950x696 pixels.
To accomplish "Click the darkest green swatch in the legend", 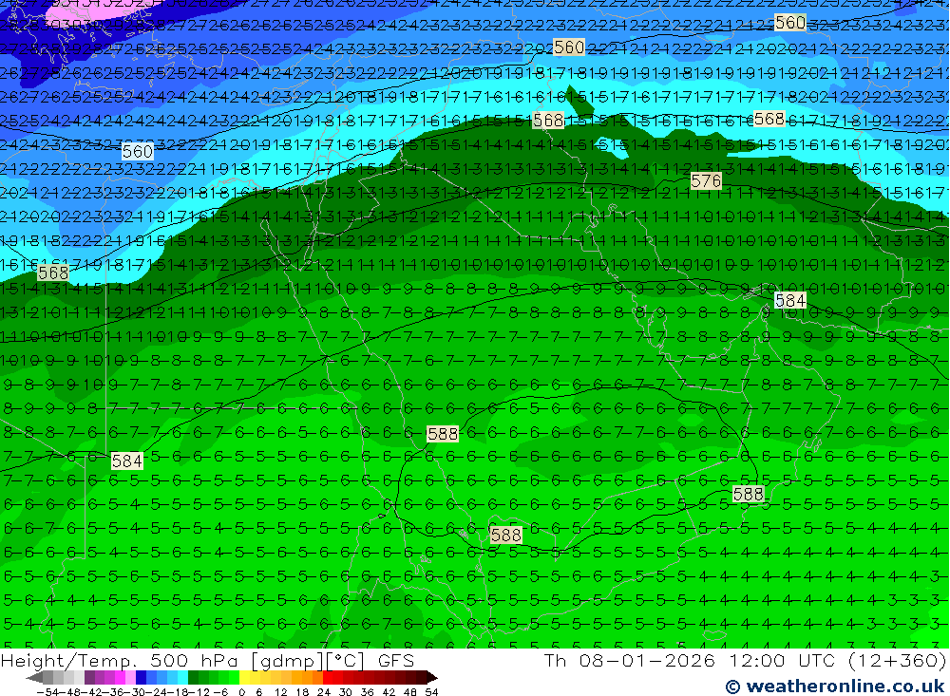I will [193, 677].
